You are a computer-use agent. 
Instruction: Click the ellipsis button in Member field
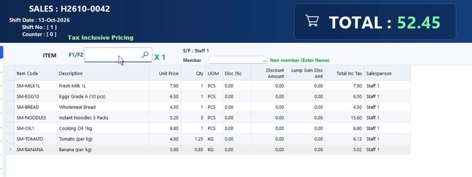click(x=265, y=60)
